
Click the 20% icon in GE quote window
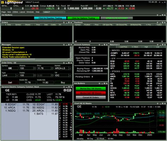click(69, 90)
